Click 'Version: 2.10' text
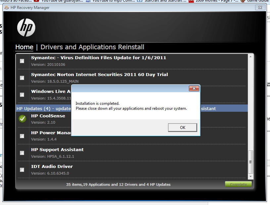 43,122
